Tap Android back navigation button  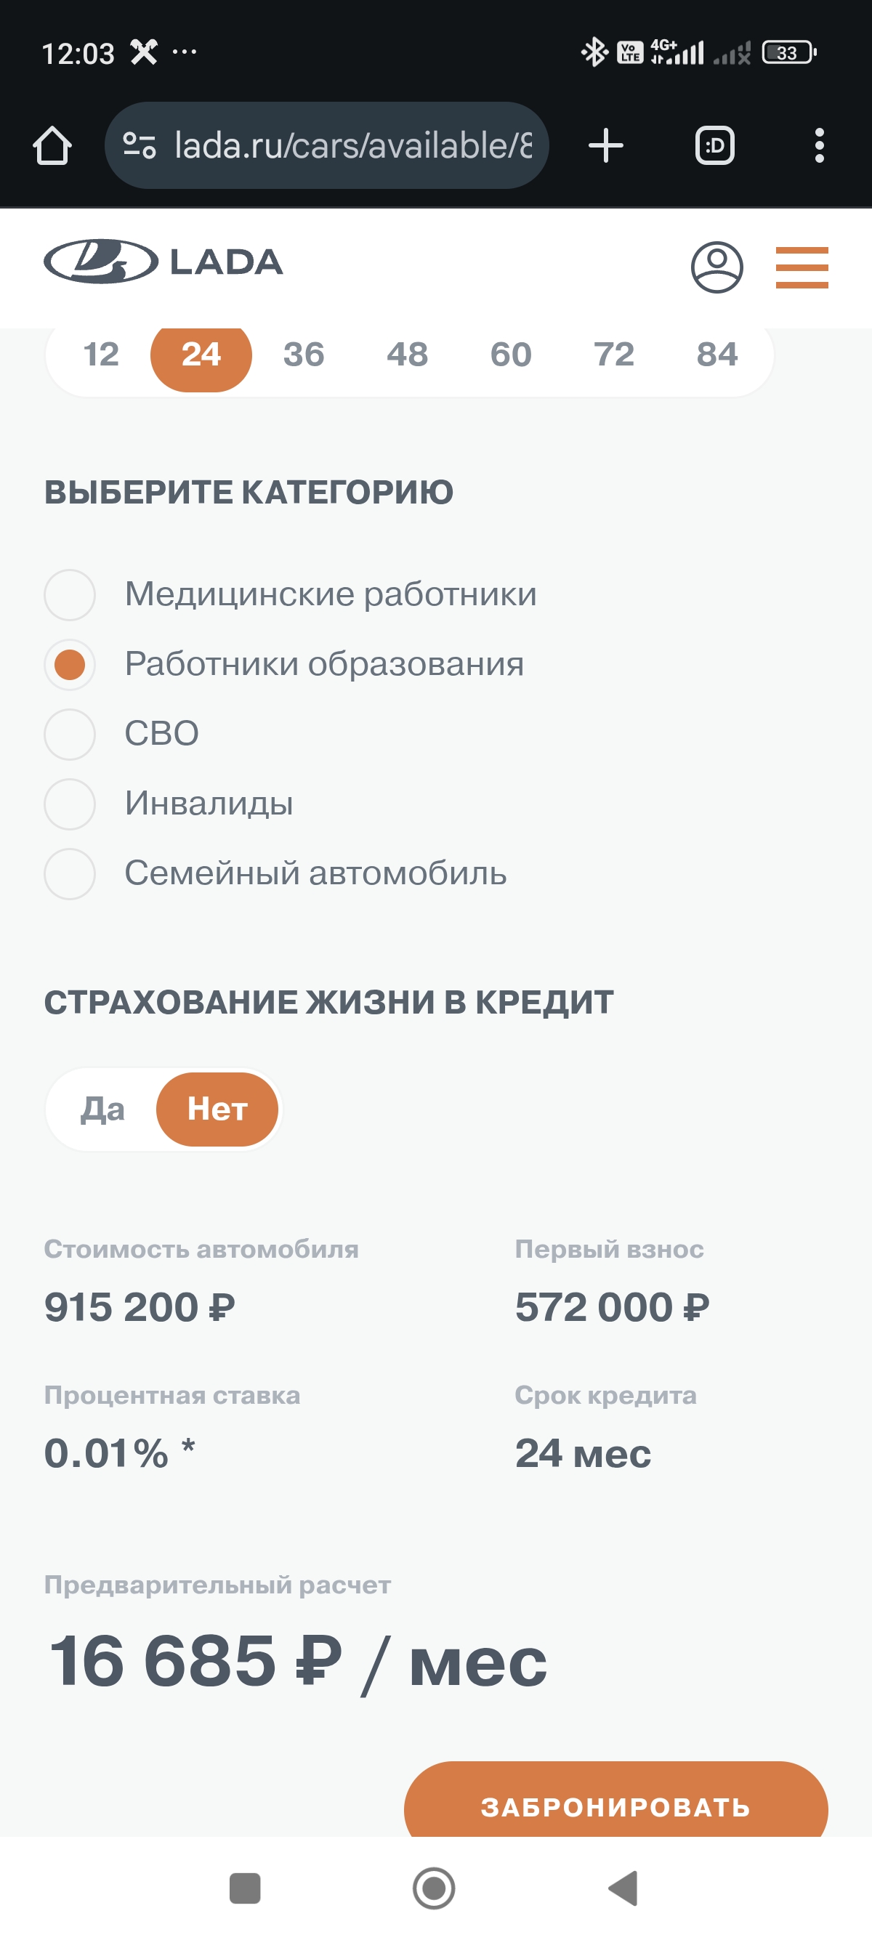pos(623,1888)
